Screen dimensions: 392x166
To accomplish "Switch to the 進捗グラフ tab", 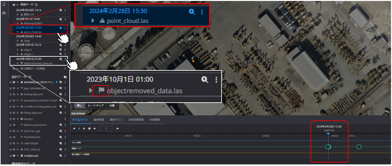I will pos(116,120).
